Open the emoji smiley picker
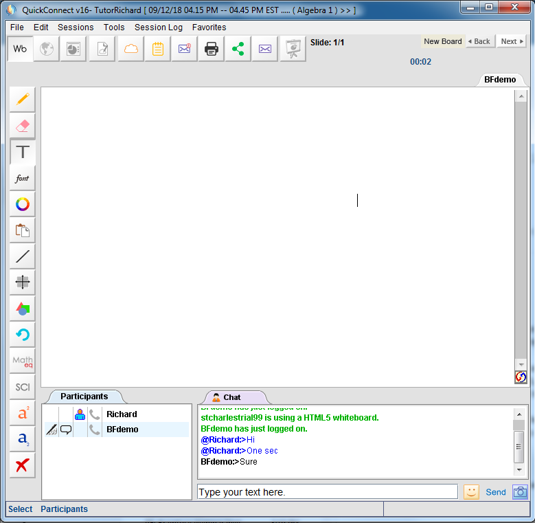This screenshot has width=535, height=523. 471,492
